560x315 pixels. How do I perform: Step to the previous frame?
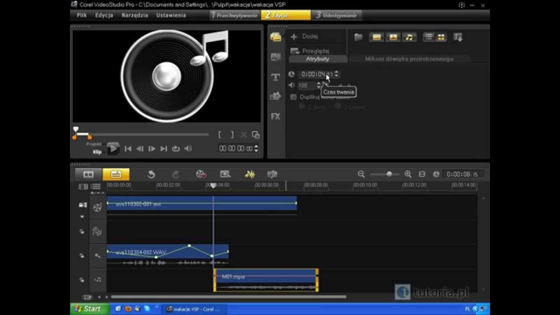pos(140,149)
